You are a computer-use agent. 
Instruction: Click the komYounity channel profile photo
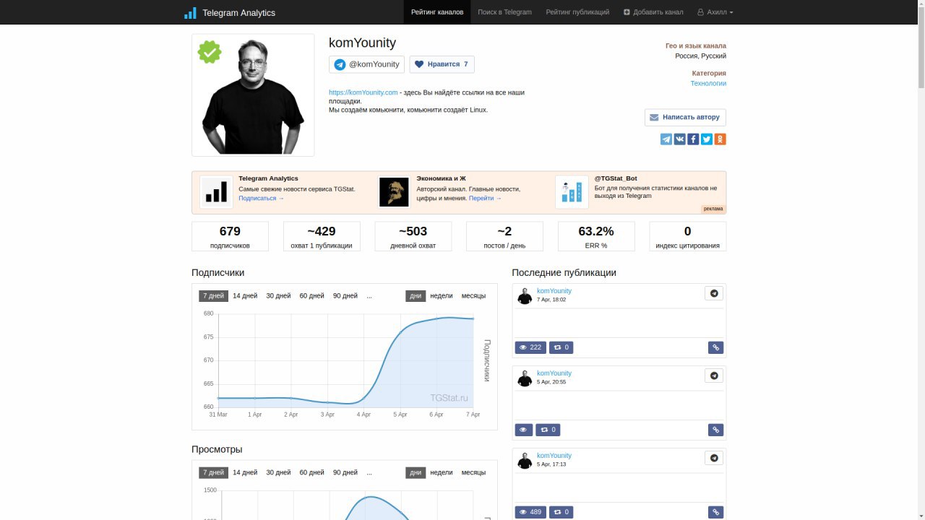click(253, 95)
